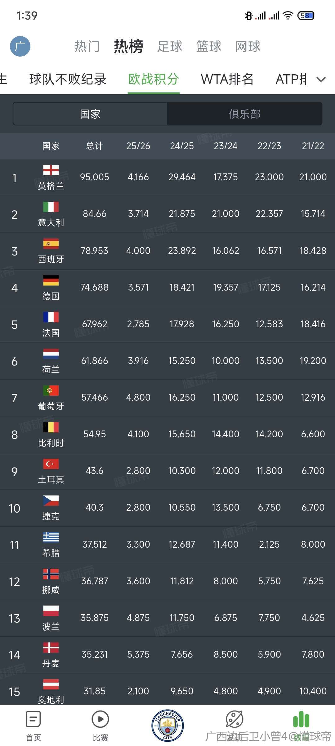Open the 比赛 matches play icon
The width and height of the screenshot is (335, 746).
point(100,719)
